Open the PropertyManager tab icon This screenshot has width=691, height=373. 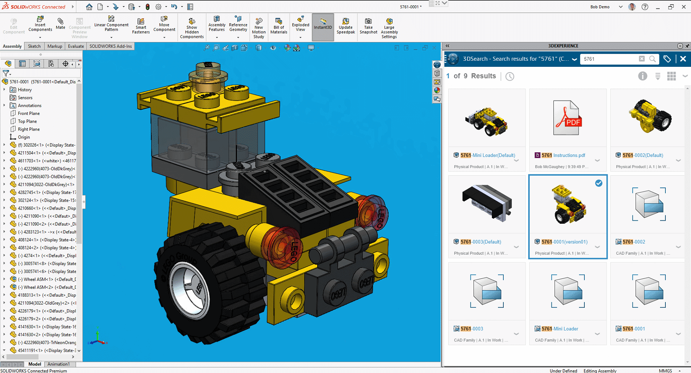click(22, 64)
